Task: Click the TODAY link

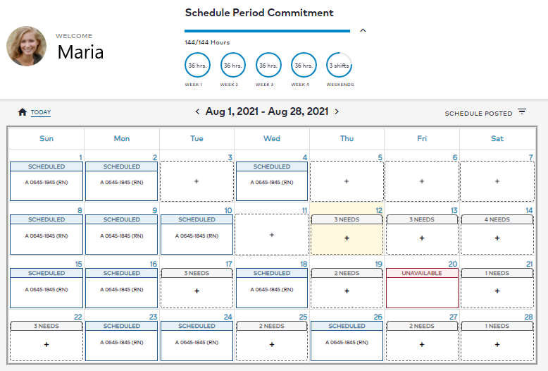Action: 41,112
